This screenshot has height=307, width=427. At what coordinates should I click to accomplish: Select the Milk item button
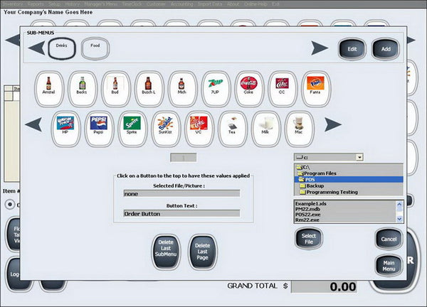pos(265,129)
